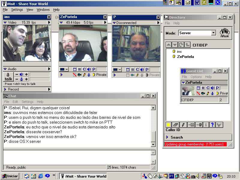Click microphone icon in ZePortela video window
This screenshot has width=240, height=180.
point(89,75)
